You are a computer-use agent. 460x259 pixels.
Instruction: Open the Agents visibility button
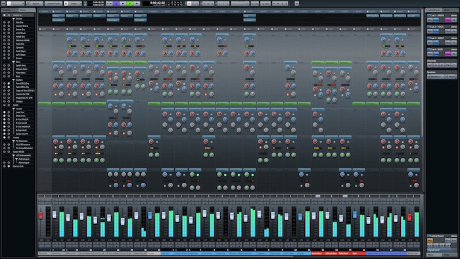pyautogui.click(x=35, y=3)
